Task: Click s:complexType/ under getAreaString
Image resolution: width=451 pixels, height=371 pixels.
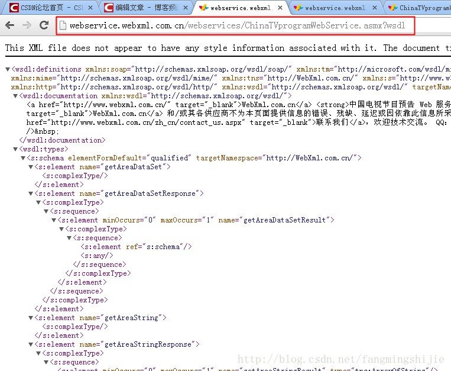Action: pos(75,327)
